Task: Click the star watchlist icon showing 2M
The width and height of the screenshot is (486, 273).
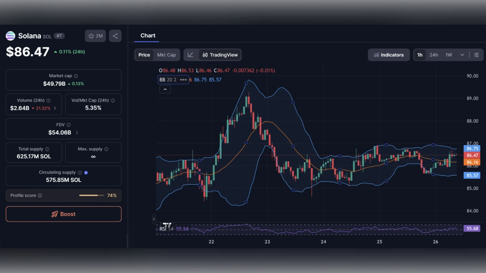Action: (x=95, y=36)
